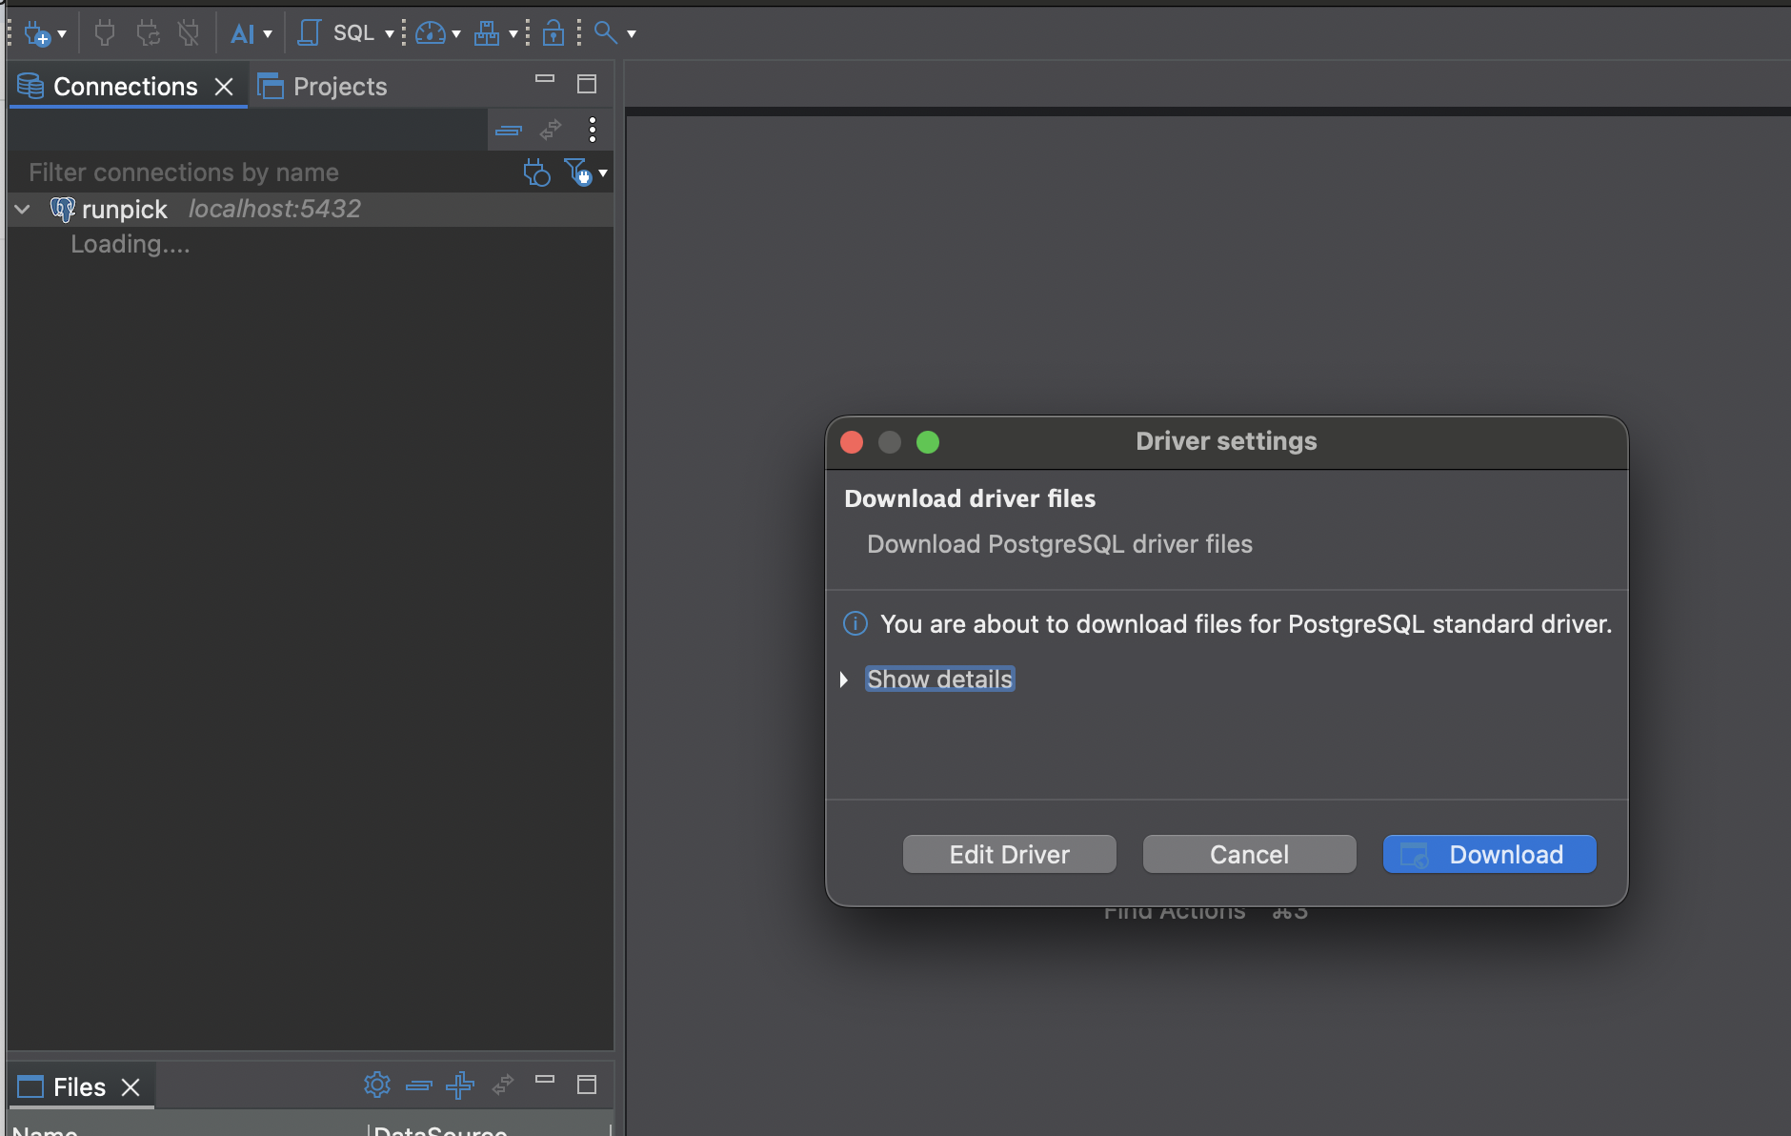Switch to the Projects tab

tap(323, 87)
